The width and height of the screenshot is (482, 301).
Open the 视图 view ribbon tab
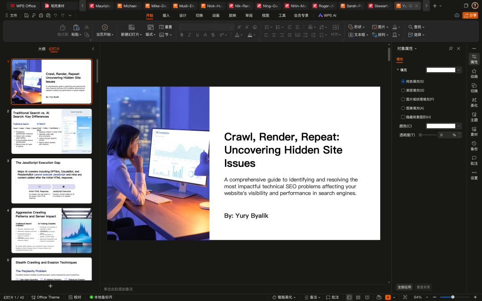[265, 15]
